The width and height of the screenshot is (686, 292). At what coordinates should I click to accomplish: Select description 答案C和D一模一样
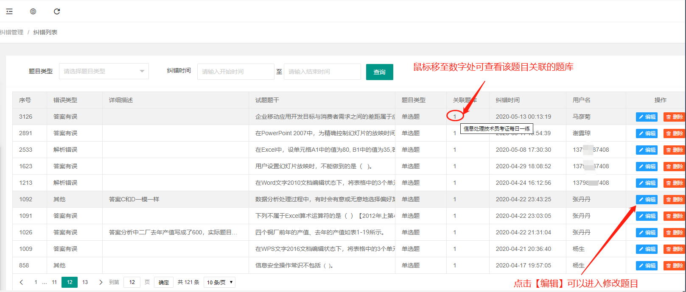click(134, 199)
